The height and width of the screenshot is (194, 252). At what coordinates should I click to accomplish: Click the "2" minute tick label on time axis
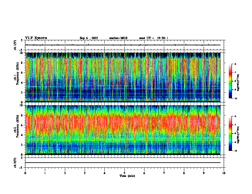[65, 173]
